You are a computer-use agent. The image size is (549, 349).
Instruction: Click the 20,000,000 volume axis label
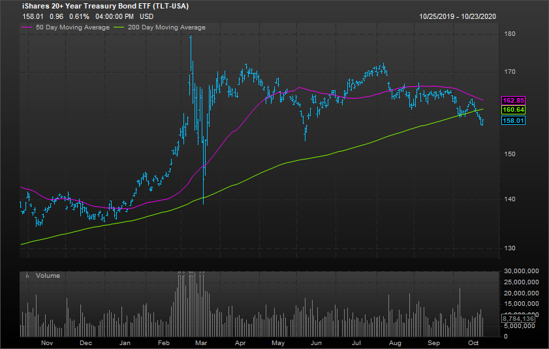[x=522, y=293]
